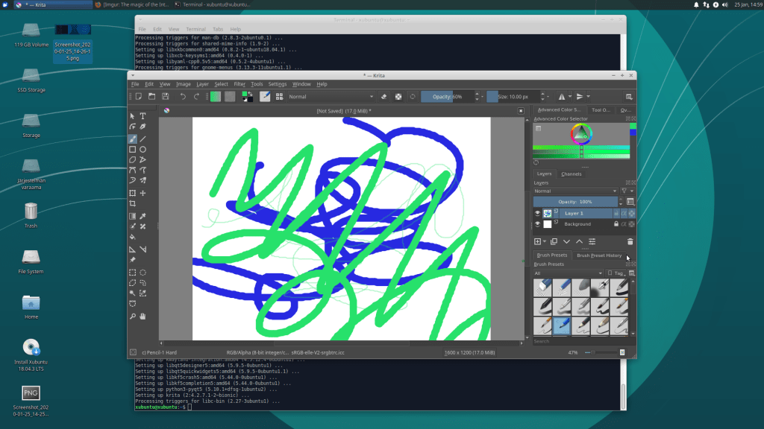Click the Undo arrow in toolbar
The width and height of the screenshot is (764, 429).
pos(183,96)
